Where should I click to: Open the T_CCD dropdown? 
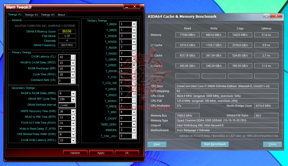134,77
